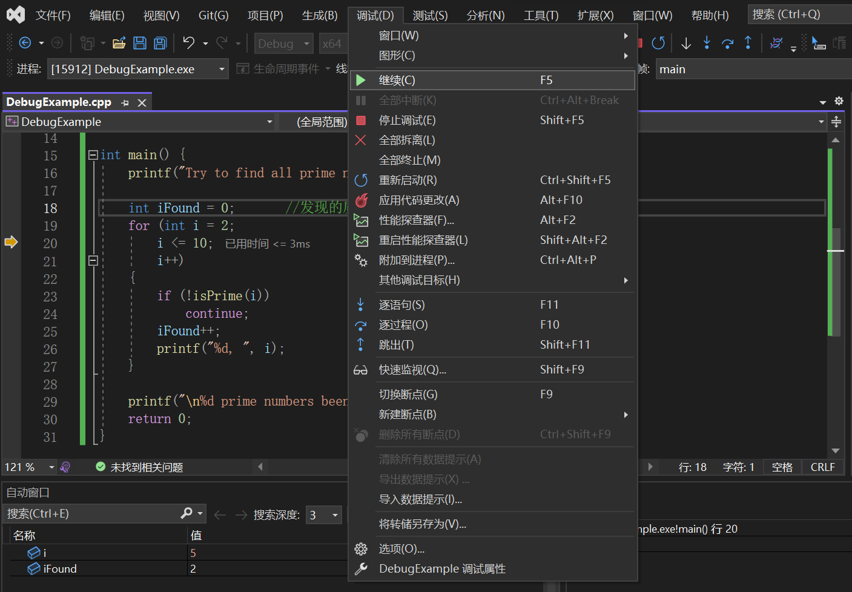Expand Other Debug Targets submenu

click(x=493, y=280)
